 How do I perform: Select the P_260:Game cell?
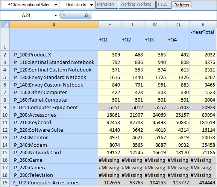[54, 160]
